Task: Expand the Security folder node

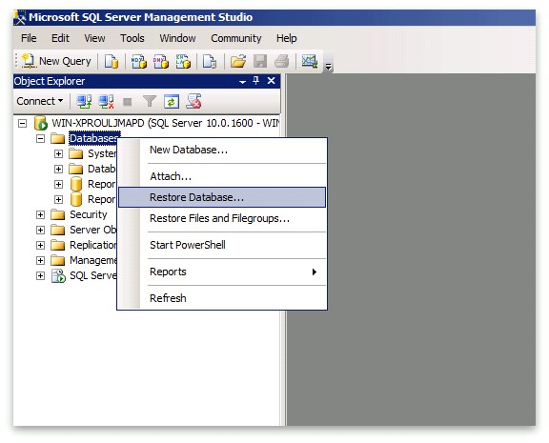Action: pyautogui.click(x=41, y=214)
